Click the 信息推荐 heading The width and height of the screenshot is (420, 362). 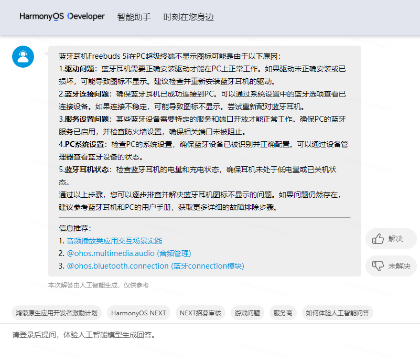(x=75, y=228)
